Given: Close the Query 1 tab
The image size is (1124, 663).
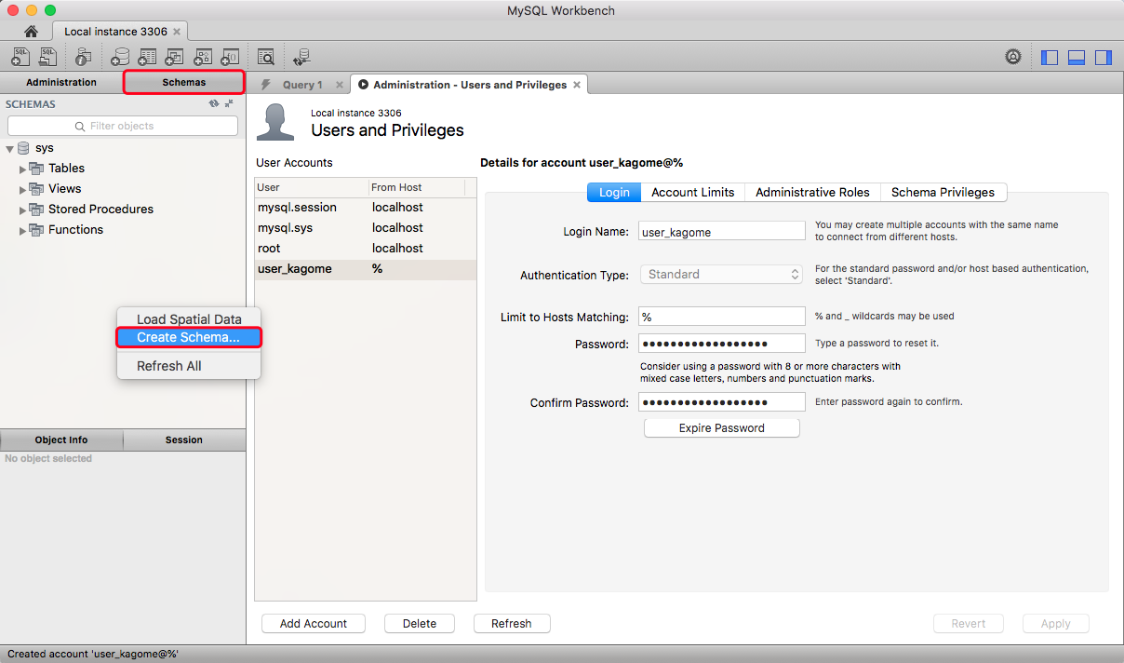Looking at the screenshot, I should point(339,85).
